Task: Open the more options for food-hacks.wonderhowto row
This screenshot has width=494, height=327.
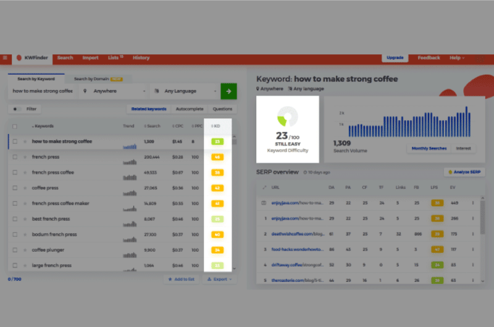Action: pos(473,249)
